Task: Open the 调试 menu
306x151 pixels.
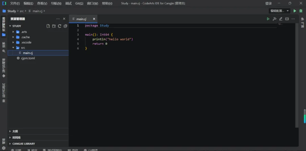Action: tap(68, 3)
